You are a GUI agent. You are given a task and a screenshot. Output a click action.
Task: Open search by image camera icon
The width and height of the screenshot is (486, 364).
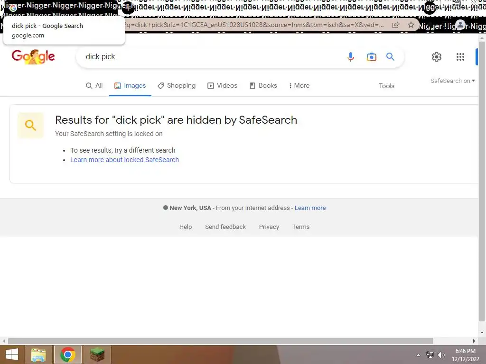371,57
